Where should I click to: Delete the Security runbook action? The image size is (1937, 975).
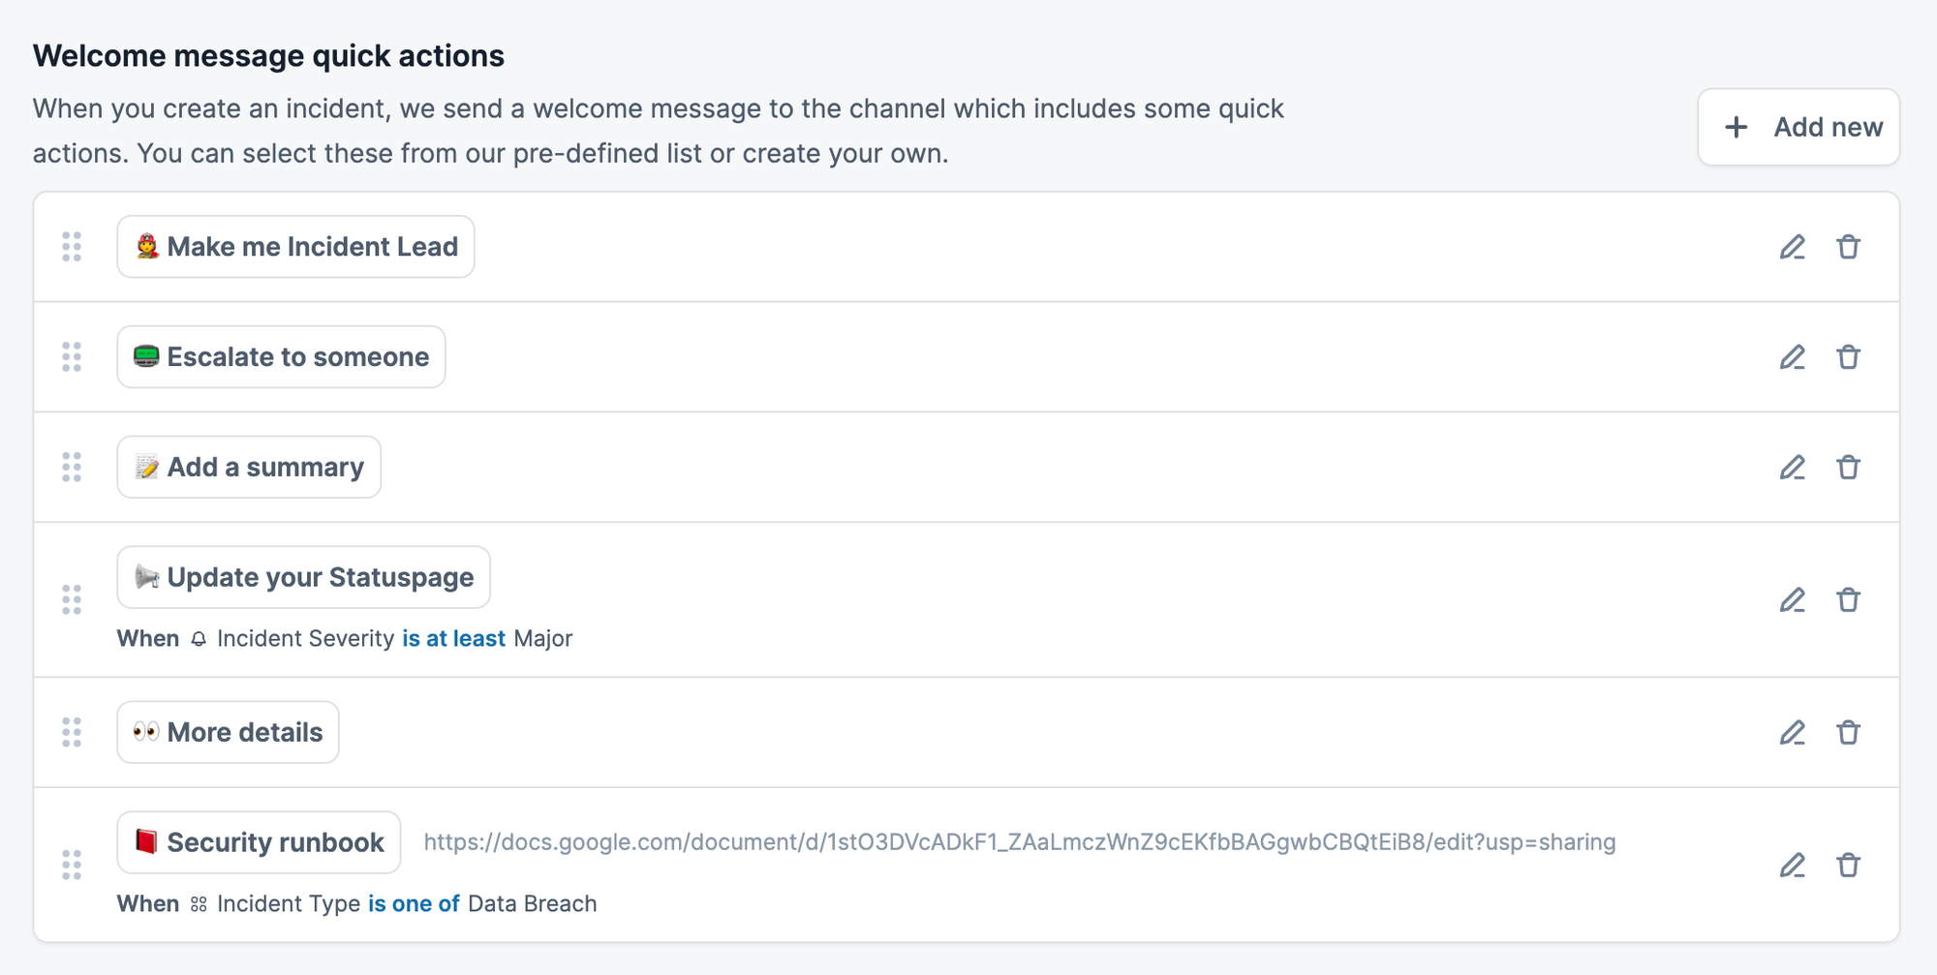[x=1848, y=865]
